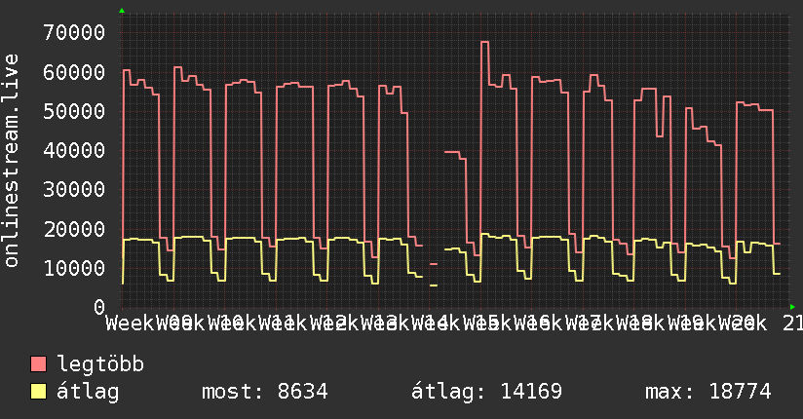Click the 'most: 8634' value
Viewport: 803px width, 419px height.
(265, 392)
